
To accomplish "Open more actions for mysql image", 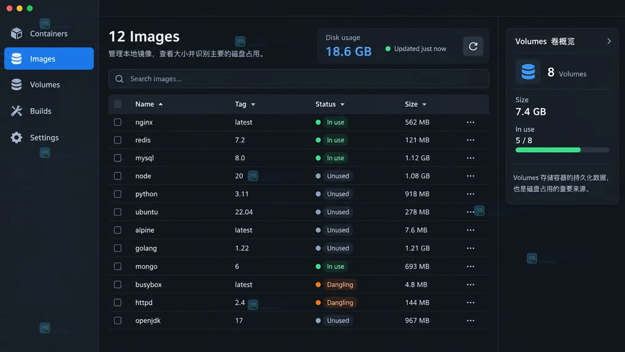I will point(471,158).
